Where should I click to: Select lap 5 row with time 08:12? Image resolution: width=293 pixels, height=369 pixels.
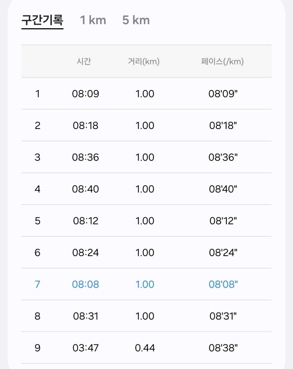pyautogui.click(x=146, y=221)
